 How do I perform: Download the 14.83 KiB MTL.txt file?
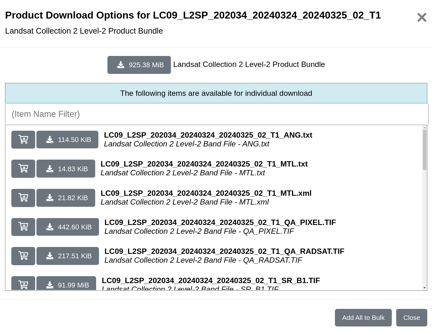(x=66, y=169)
